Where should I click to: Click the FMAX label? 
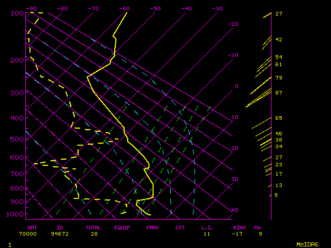pyautogui.click(x=153, y=227)
